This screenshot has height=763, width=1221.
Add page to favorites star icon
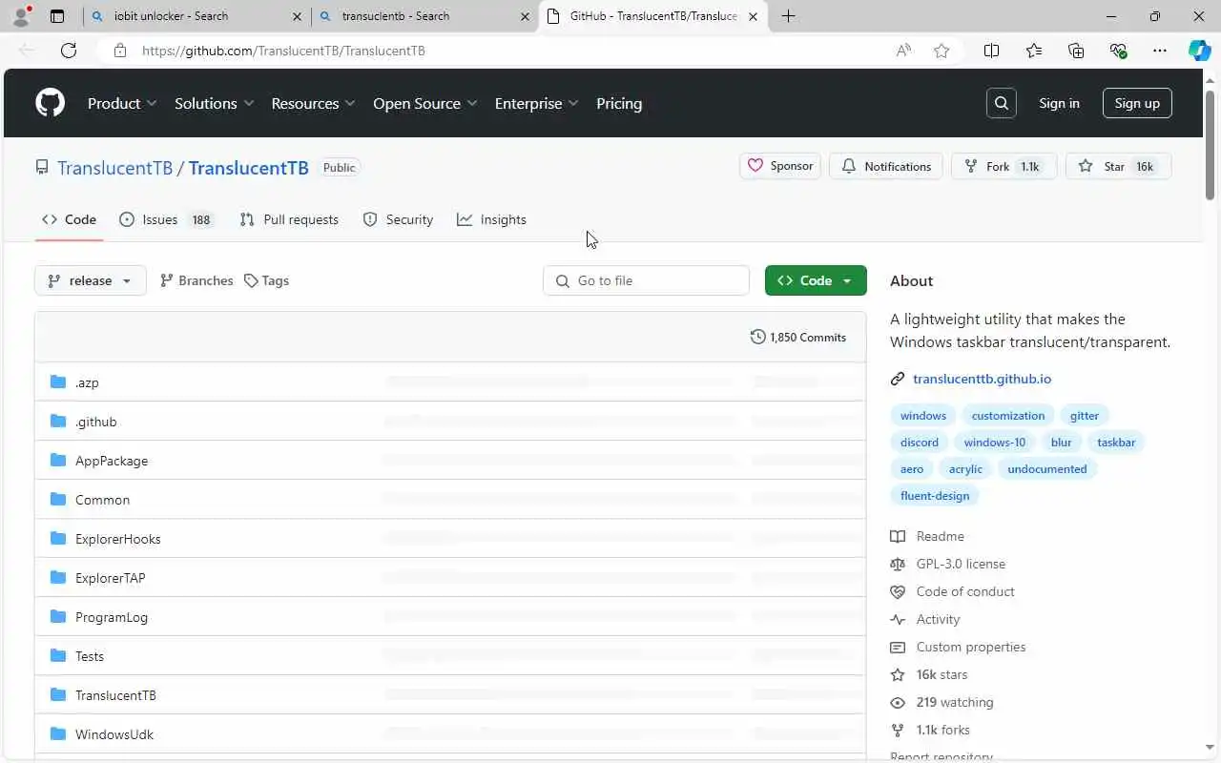(942, 51)
